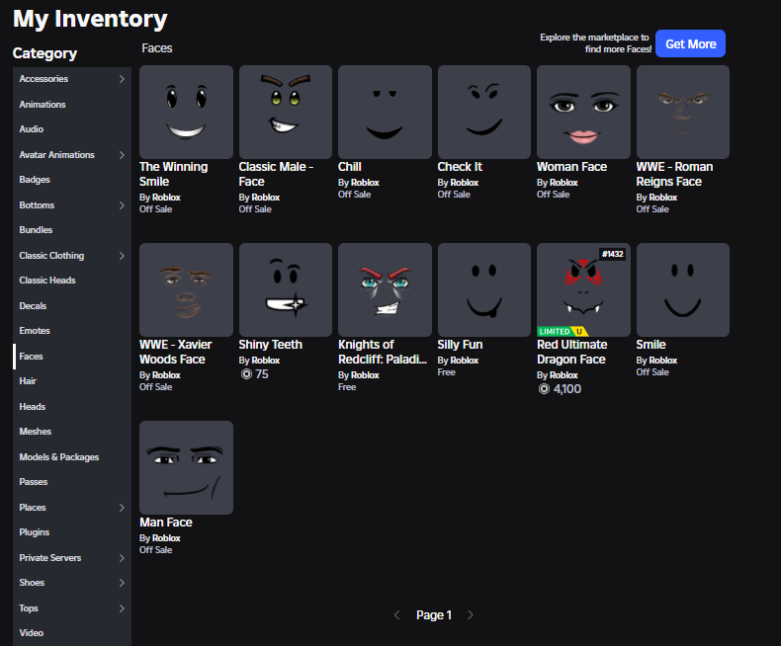Click the #1432 serial badge

click(x=612, y=254)
